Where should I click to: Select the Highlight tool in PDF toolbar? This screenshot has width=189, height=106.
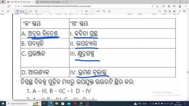8,11
